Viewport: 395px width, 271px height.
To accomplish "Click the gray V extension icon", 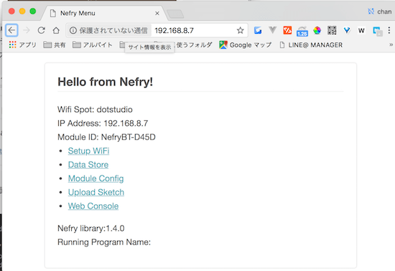I will click(x=273, y=30).
